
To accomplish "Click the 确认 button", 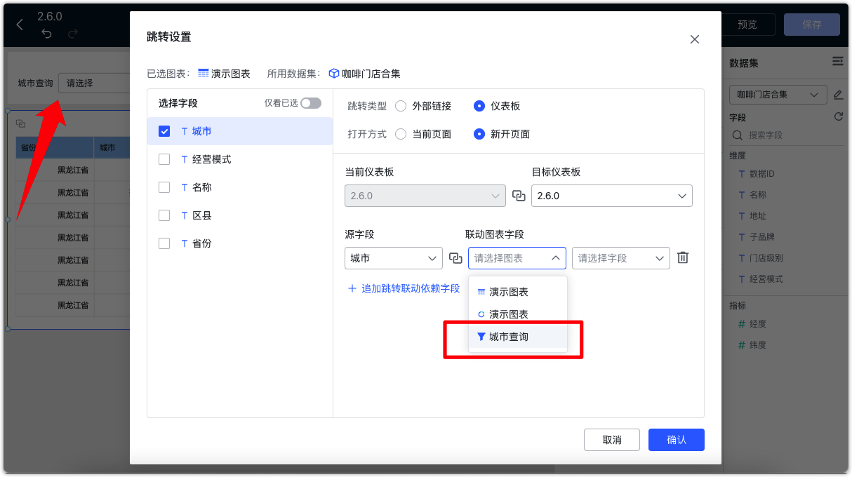I will tap(675, 440).
